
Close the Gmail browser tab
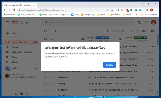tap(34, 5)
